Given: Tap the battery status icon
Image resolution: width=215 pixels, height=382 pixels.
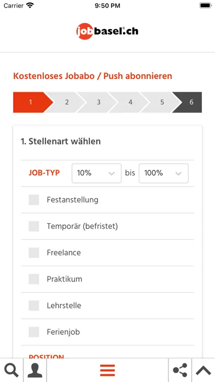Looking at the screenshot, I should point(206,5).
